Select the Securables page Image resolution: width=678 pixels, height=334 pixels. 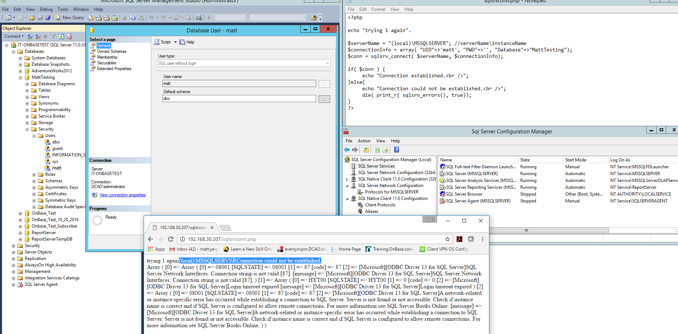[106, 63]
